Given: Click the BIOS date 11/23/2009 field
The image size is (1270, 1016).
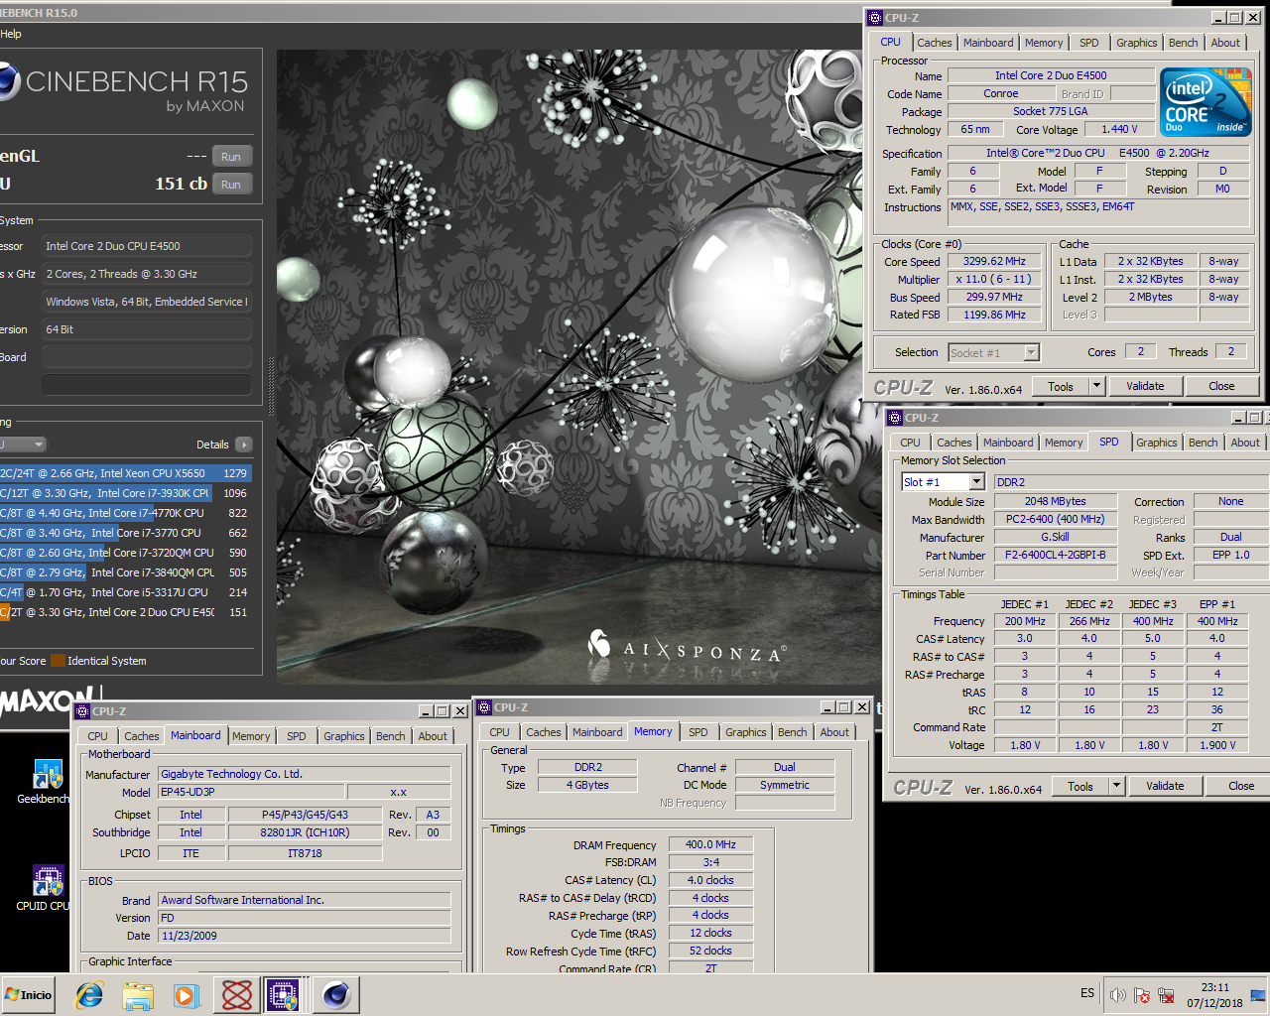Looking at the screenshot, I should pos(305,936).
